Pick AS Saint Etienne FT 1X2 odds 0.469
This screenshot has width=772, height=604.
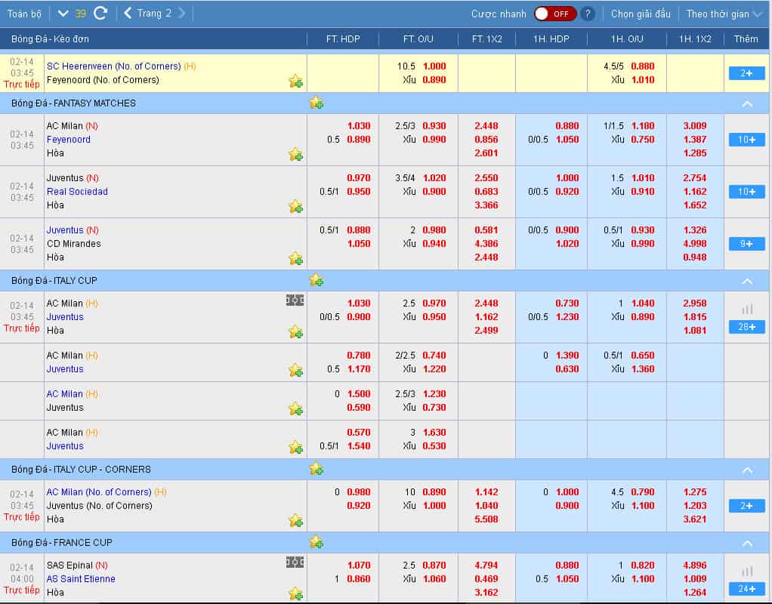pos(486,579)
